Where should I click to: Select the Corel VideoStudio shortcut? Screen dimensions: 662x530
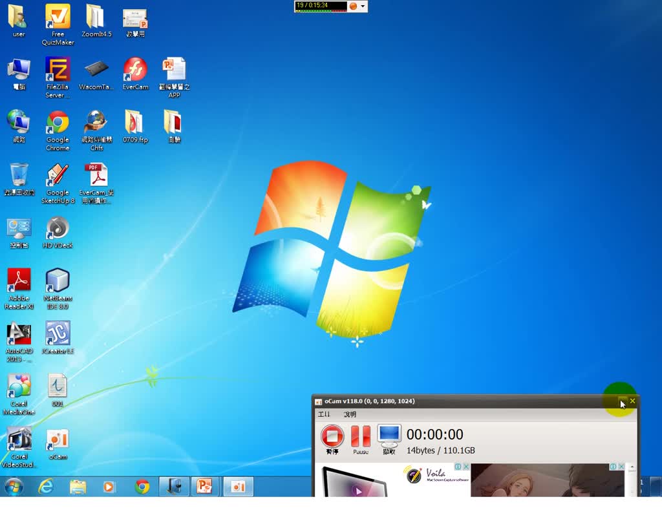click(19, 447)
